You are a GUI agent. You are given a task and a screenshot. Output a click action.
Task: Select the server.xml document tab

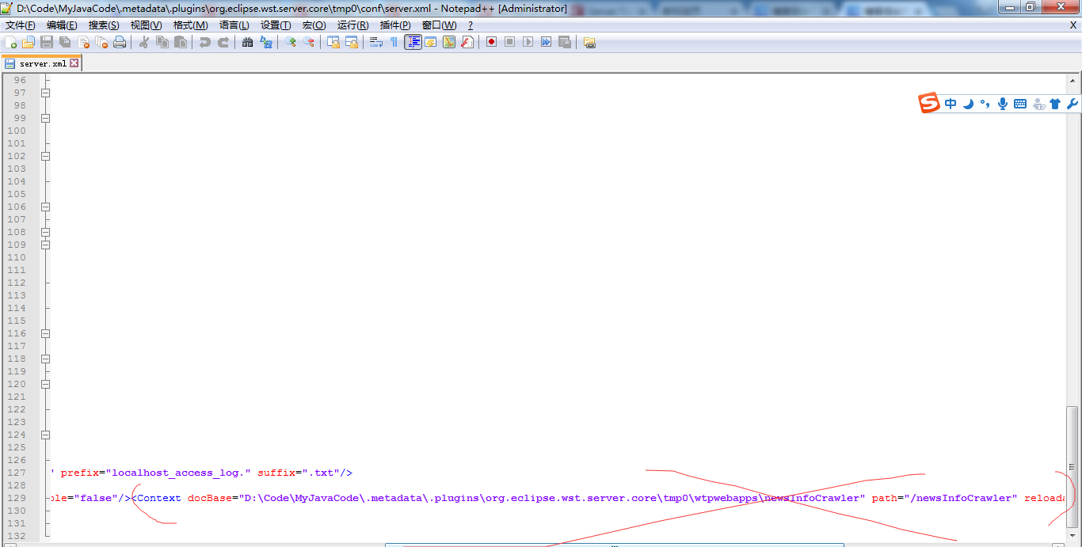[40, 63]
